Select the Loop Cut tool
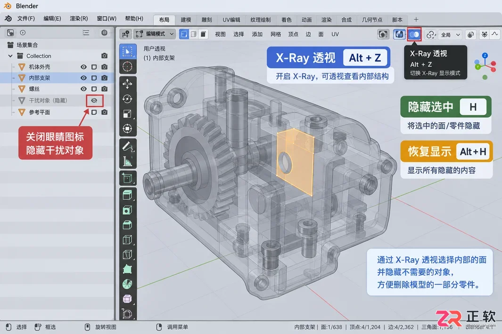Image resolution: width=502 pixels, height=334 pixels. point(127,240)
